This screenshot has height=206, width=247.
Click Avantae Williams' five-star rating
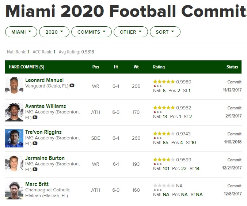pyautogui.click(x=164, y=108)
